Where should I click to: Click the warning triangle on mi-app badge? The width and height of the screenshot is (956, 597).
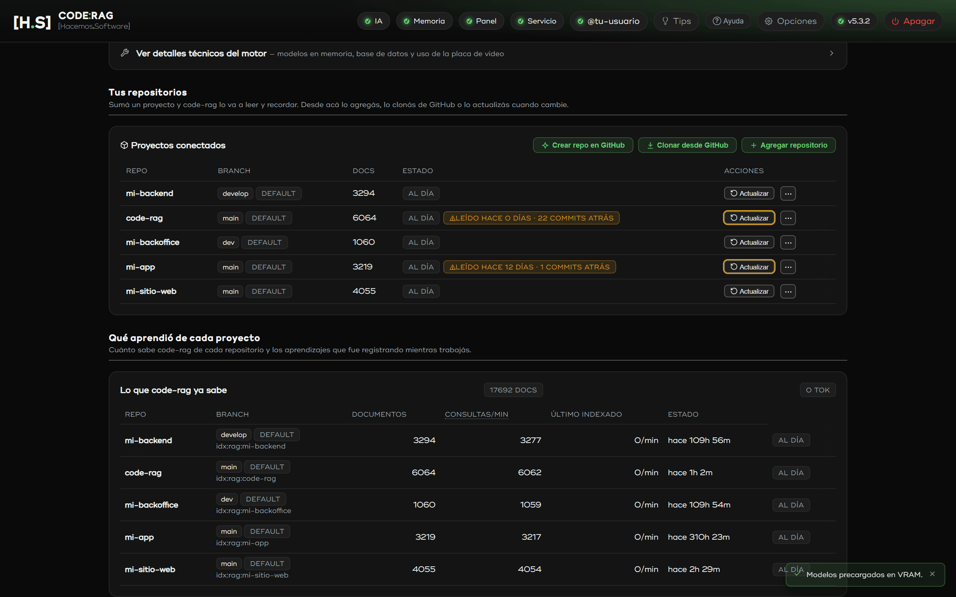pos(452,267)
